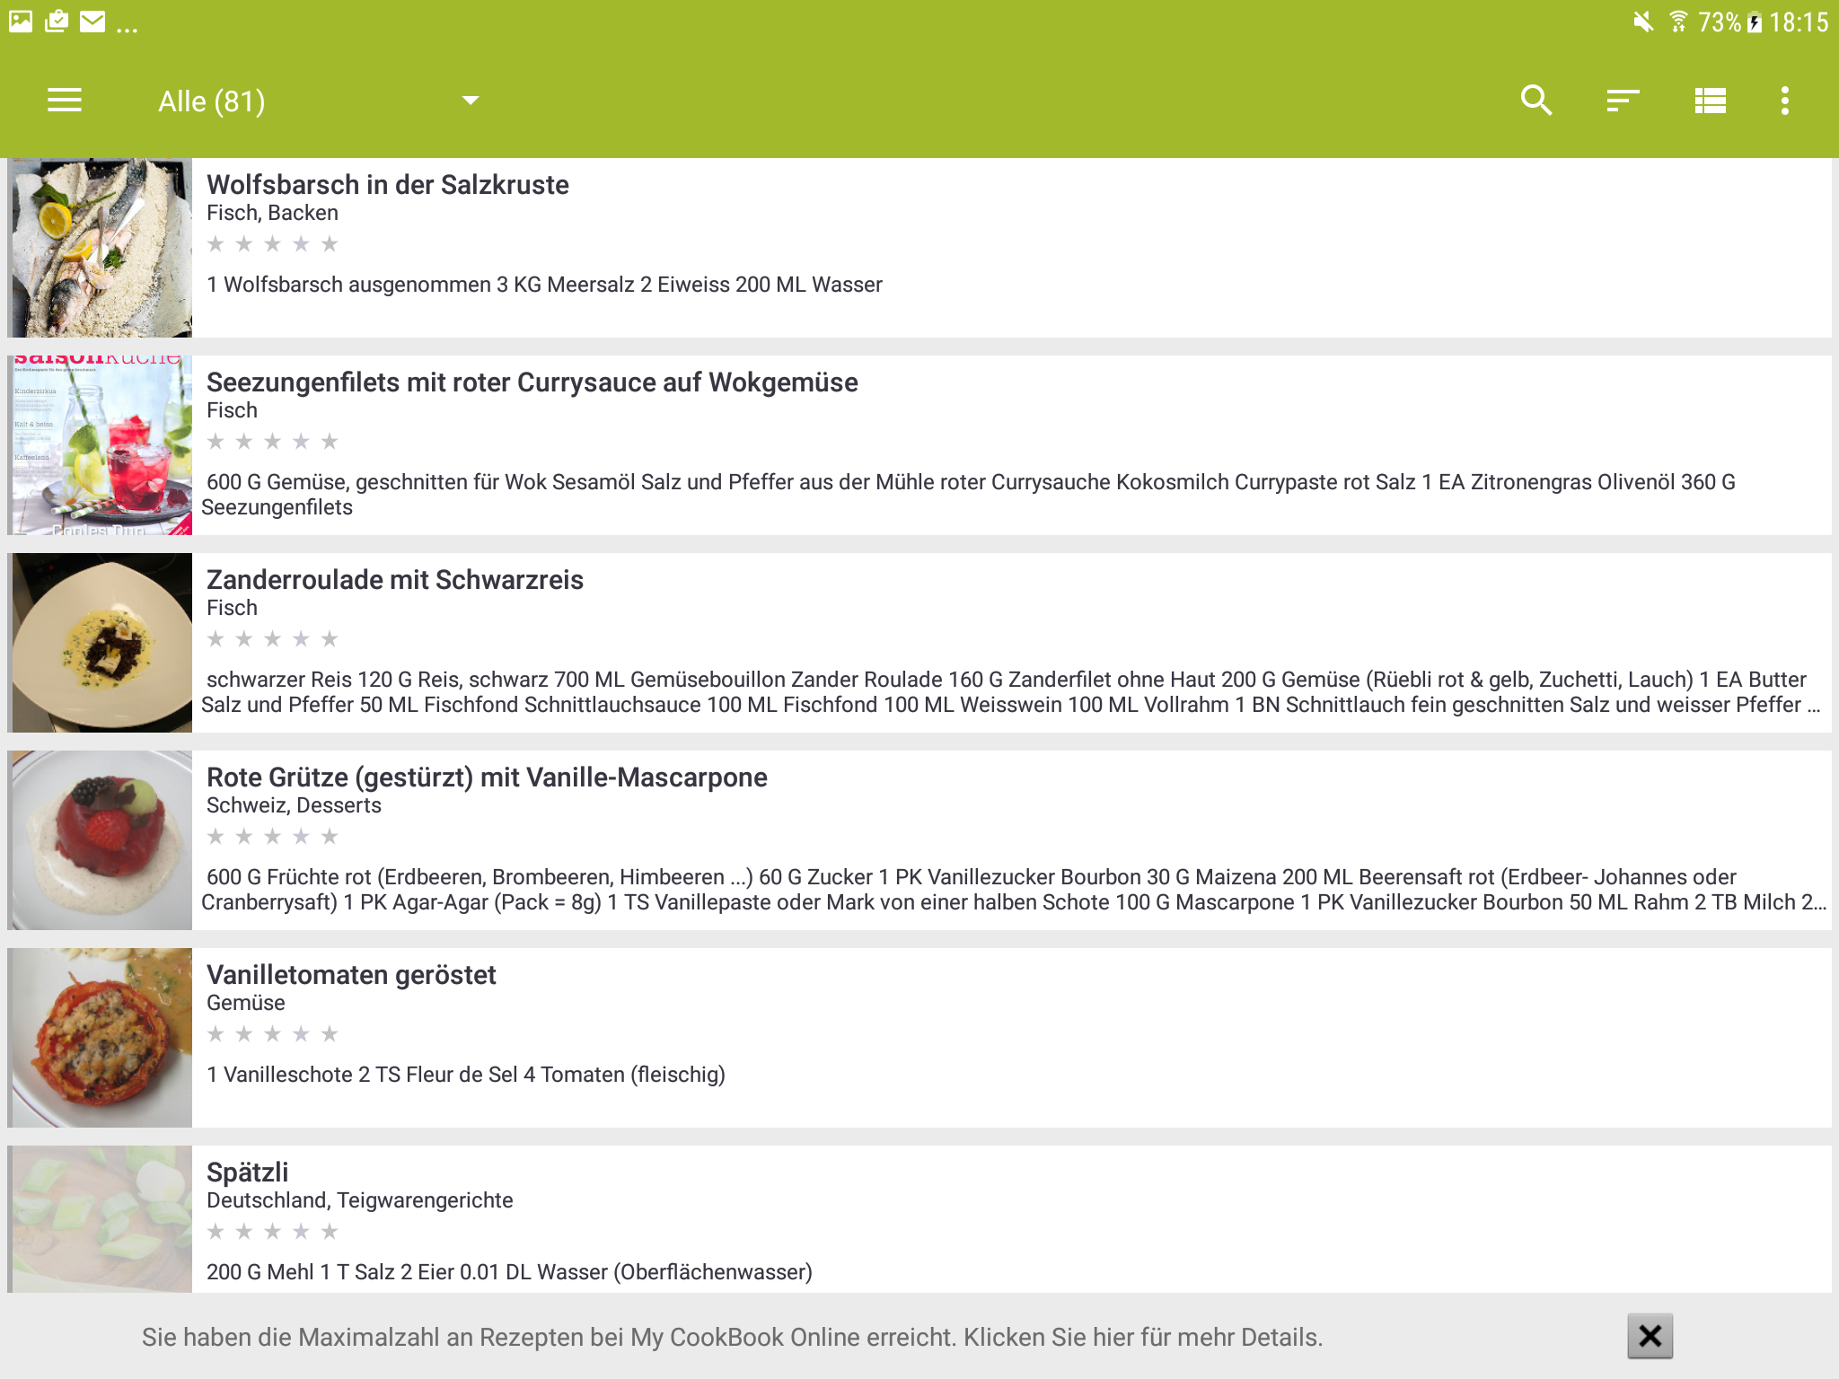Tap the search magnifier icon
This screenshot has width=1839, height=1379.
[x=1536, y=101]
